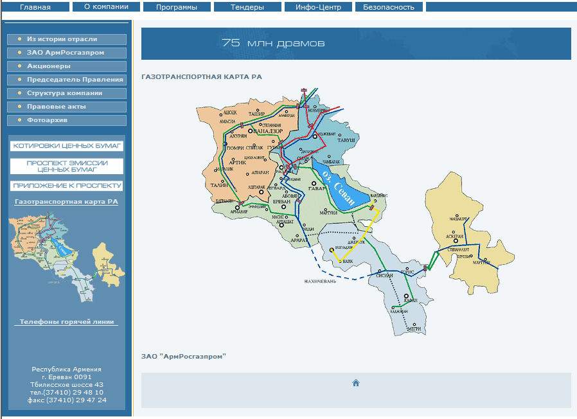Open the О компании menu
Viewport: 577px width, 419px height.
(x=106, y=7)
